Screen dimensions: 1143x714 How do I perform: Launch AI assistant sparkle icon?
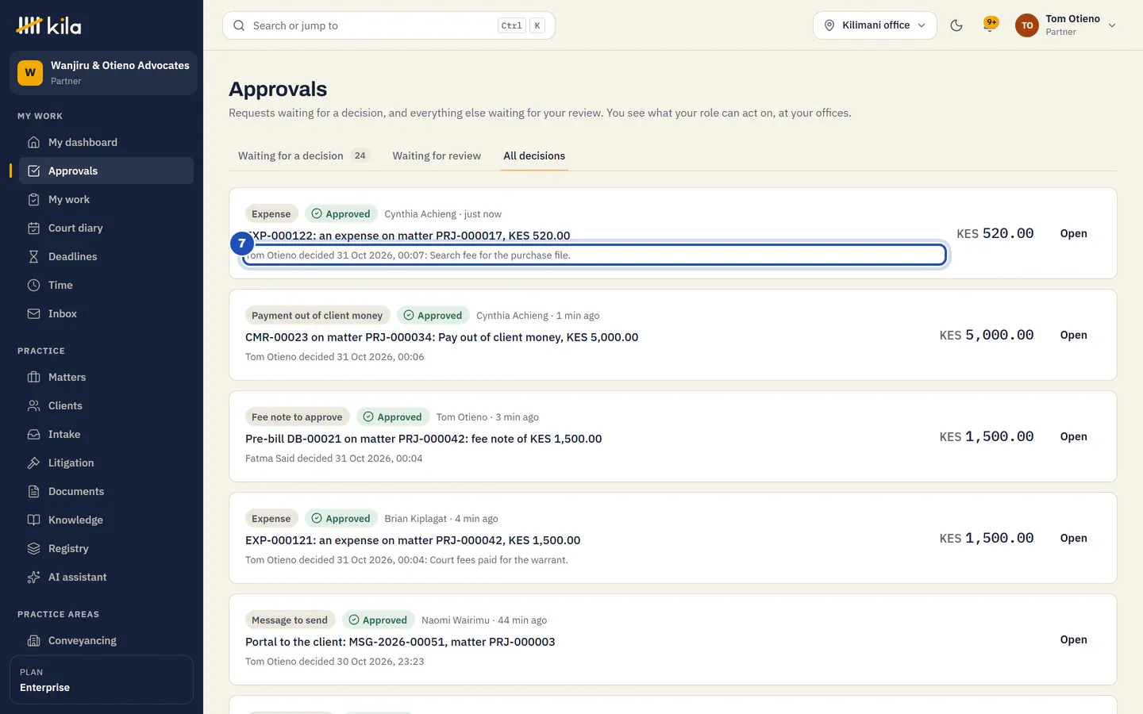tap(33, 577)
